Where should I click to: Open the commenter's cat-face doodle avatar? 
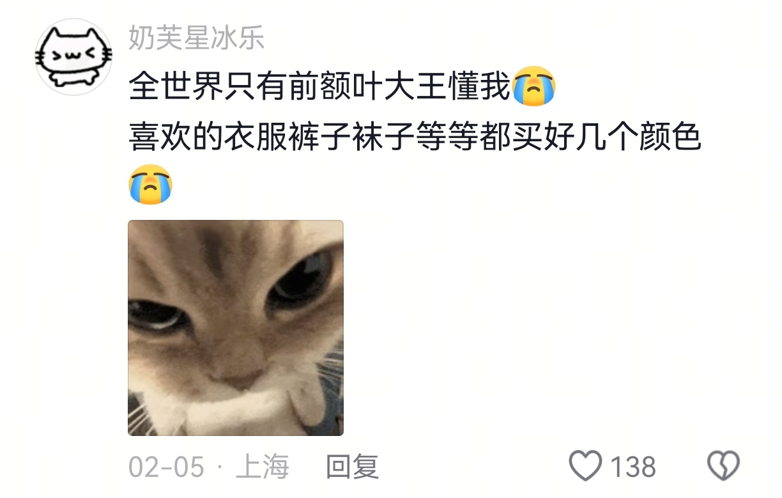[74, 56]
